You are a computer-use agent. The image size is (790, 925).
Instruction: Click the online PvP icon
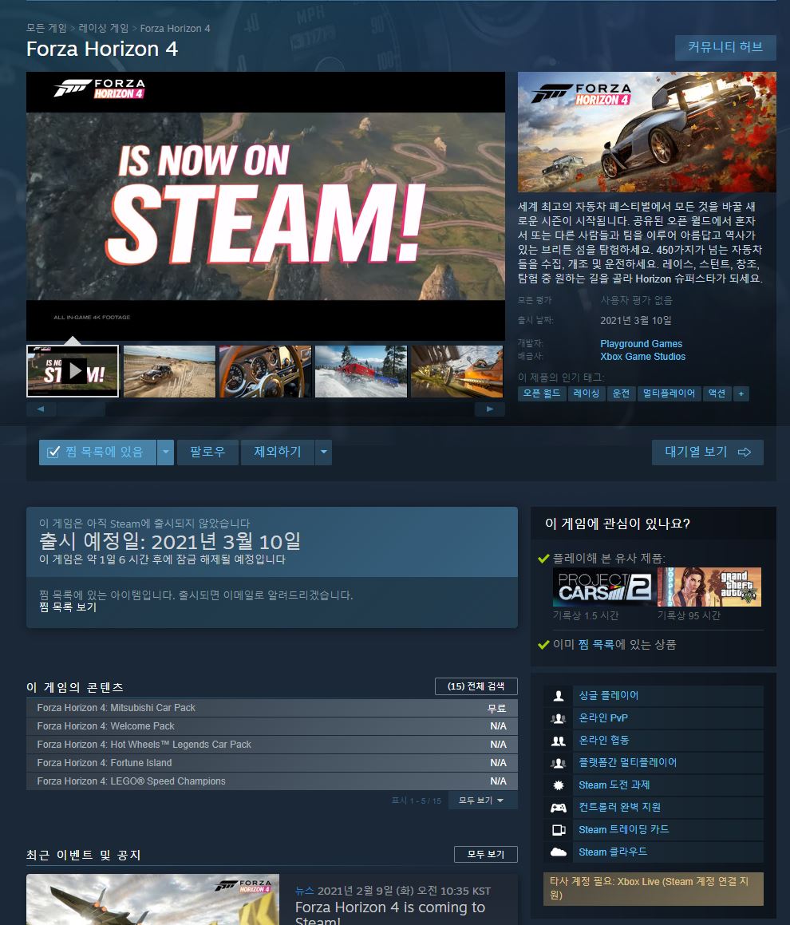tap(559, 718)
